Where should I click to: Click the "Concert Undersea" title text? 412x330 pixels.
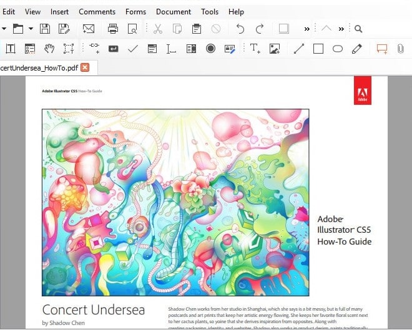tap(94, 310)
